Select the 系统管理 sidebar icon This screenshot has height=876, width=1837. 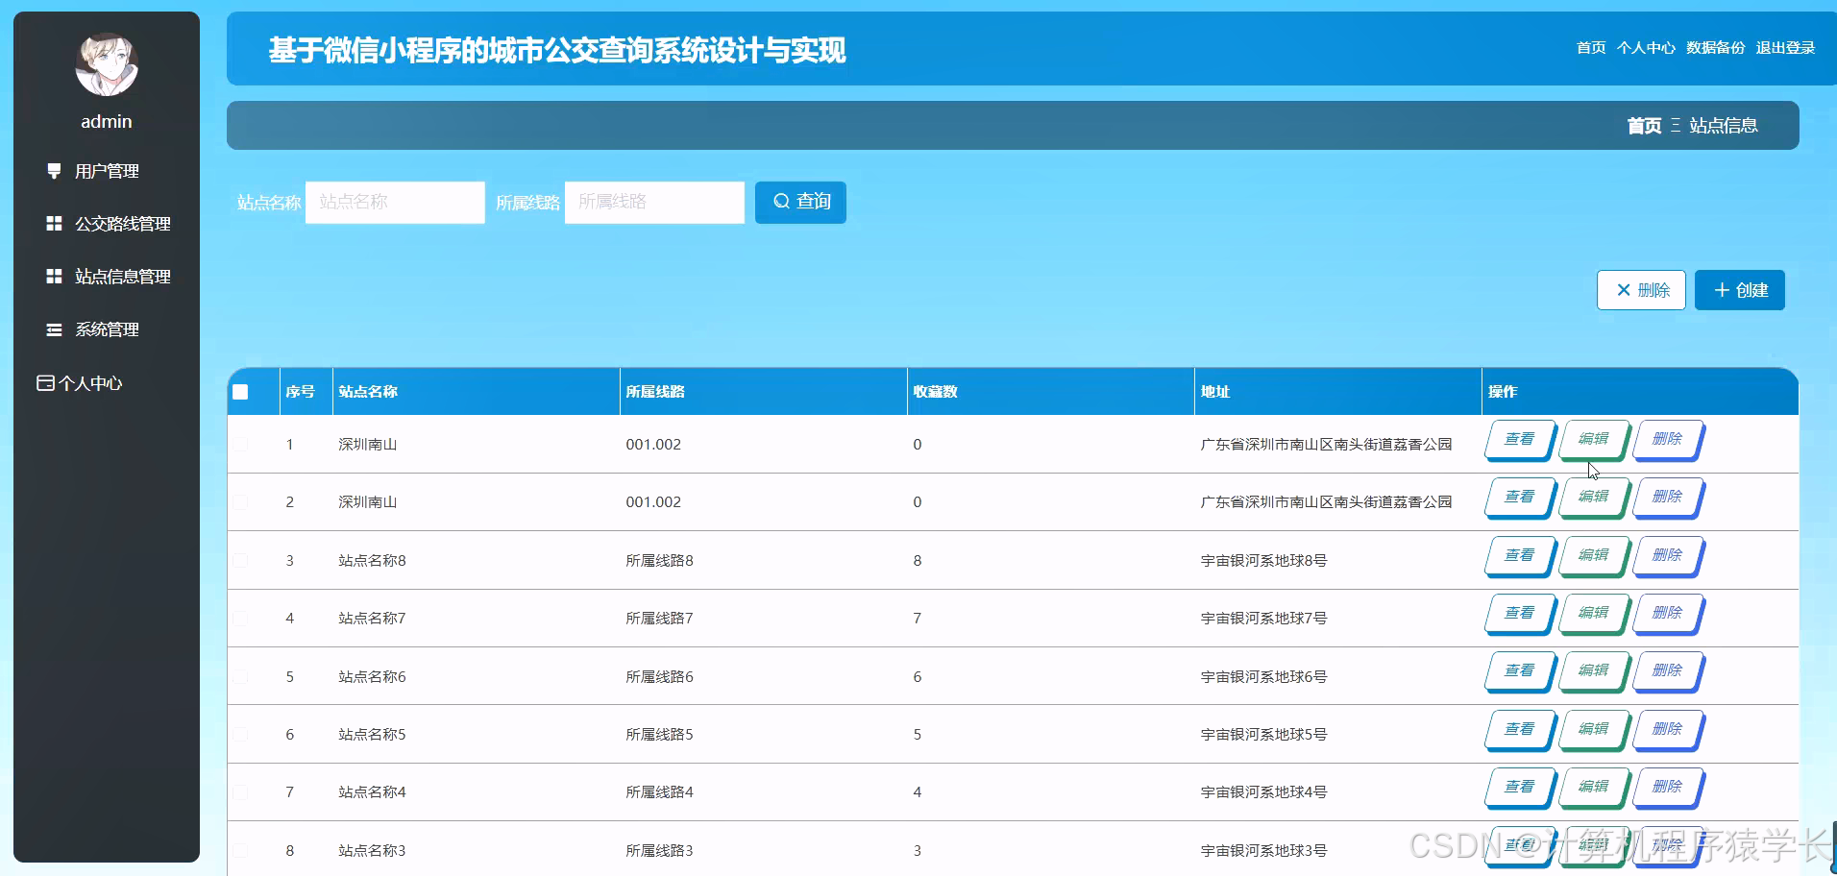[x=53, y=328]
